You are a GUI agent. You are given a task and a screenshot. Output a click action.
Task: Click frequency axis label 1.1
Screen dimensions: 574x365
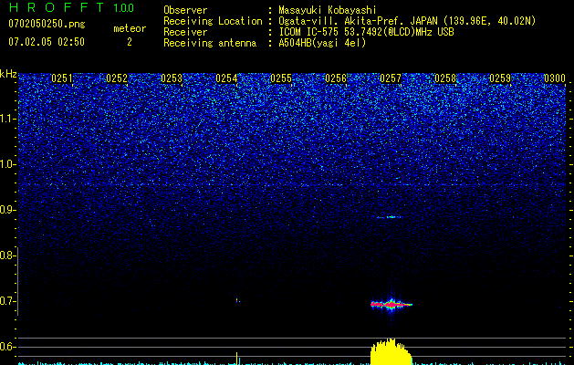coord(8,119)
